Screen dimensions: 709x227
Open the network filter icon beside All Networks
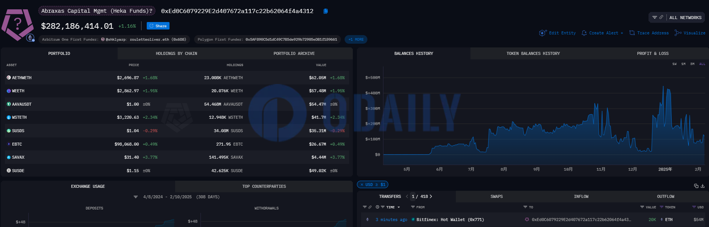point(654,18)
